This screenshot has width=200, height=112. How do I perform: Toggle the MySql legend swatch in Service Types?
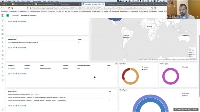coord(183,67)
